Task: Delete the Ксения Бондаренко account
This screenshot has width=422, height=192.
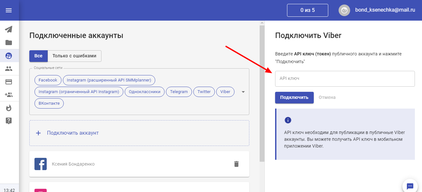Action: [x=236, y=164]
